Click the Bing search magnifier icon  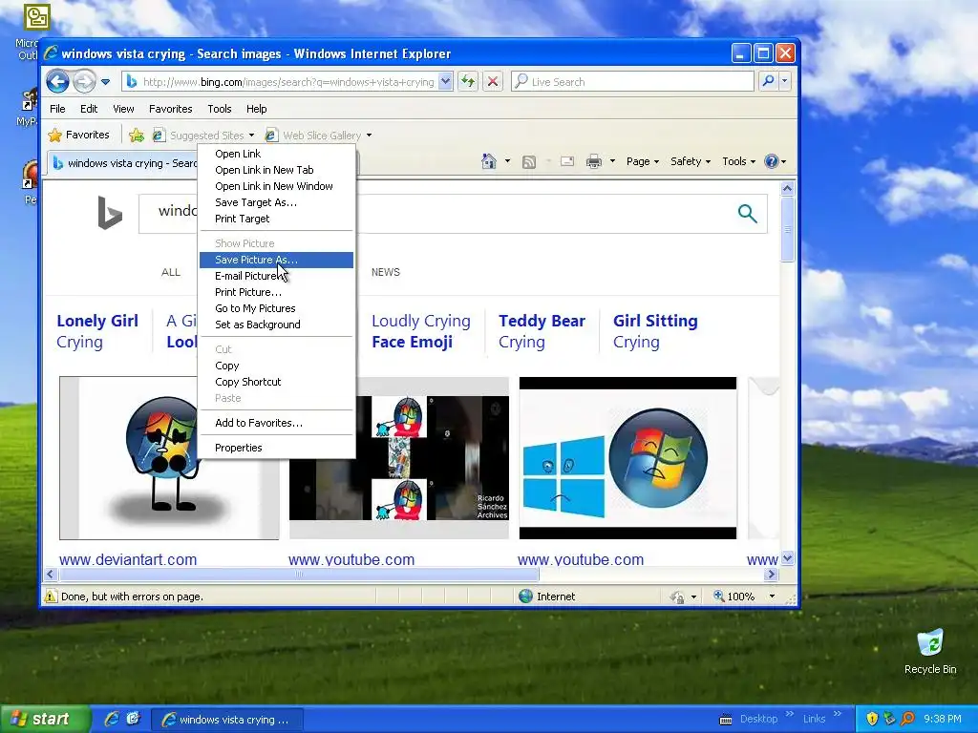click(x=747, y=213)
